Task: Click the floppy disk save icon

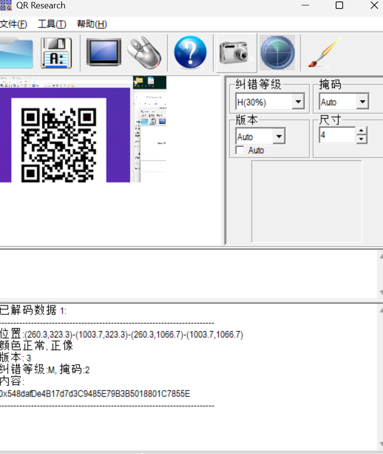Action: 56,53
